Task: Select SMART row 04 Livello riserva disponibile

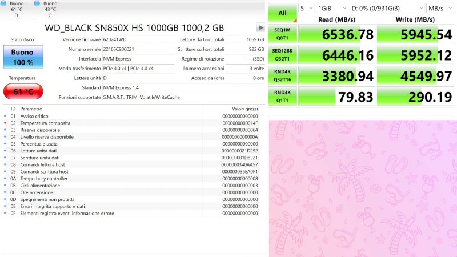Action: pos(131,137)
